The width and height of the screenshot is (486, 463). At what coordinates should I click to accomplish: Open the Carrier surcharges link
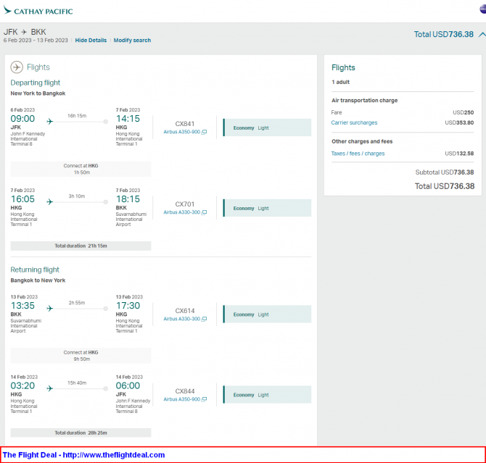[x=354, y=122]
